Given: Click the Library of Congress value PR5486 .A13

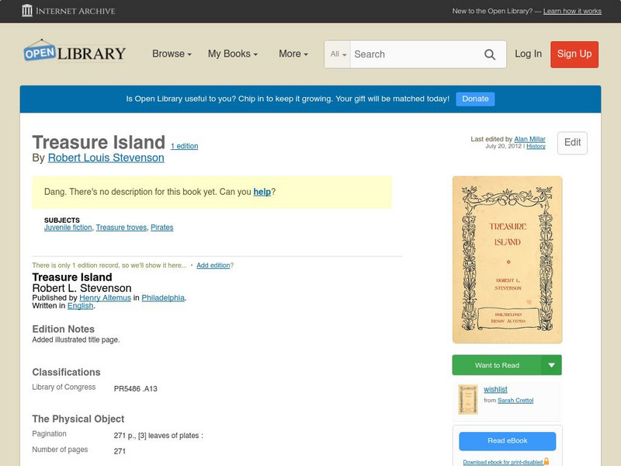Looking at the screenshot, I should [135, 389].
